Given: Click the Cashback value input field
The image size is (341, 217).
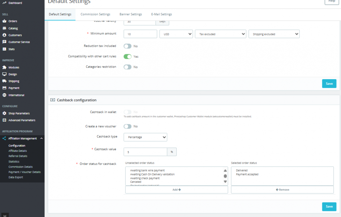Looking at the screenshot, I should click(x=145, y=152).
